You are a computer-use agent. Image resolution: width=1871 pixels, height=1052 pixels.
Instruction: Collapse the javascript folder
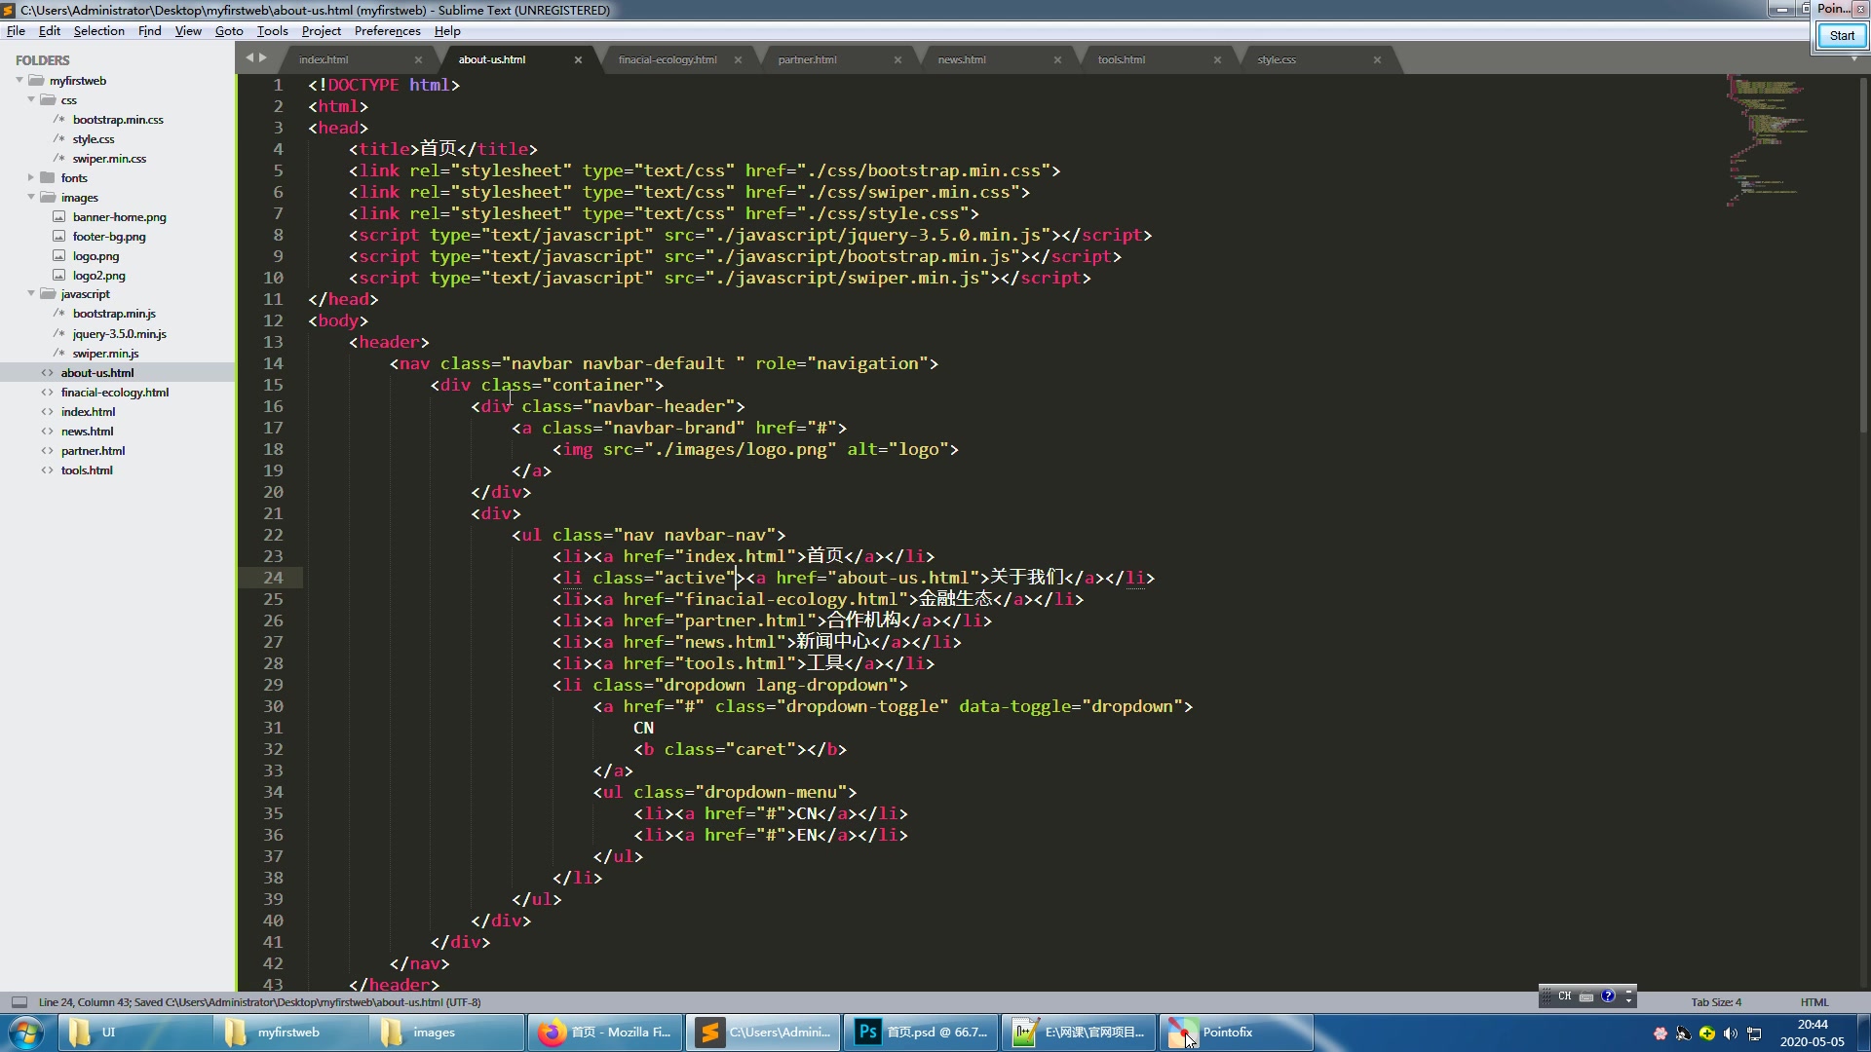pos(31,293)
